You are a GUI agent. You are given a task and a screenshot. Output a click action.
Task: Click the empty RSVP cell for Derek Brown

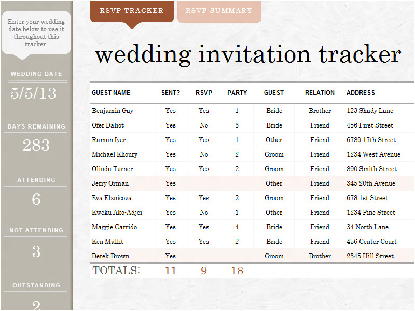tap(204, 256)
